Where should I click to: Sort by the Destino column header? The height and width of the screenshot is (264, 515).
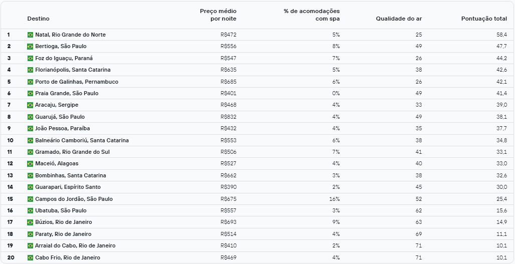38,19
